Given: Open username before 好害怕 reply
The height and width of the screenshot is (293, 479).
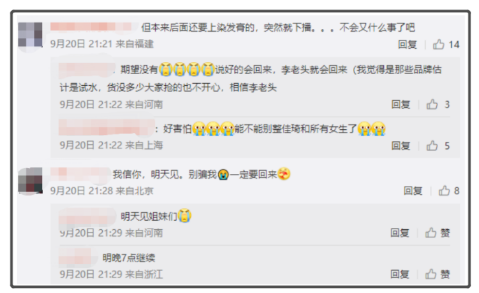Looking at the screenshot, I should 107,128.
